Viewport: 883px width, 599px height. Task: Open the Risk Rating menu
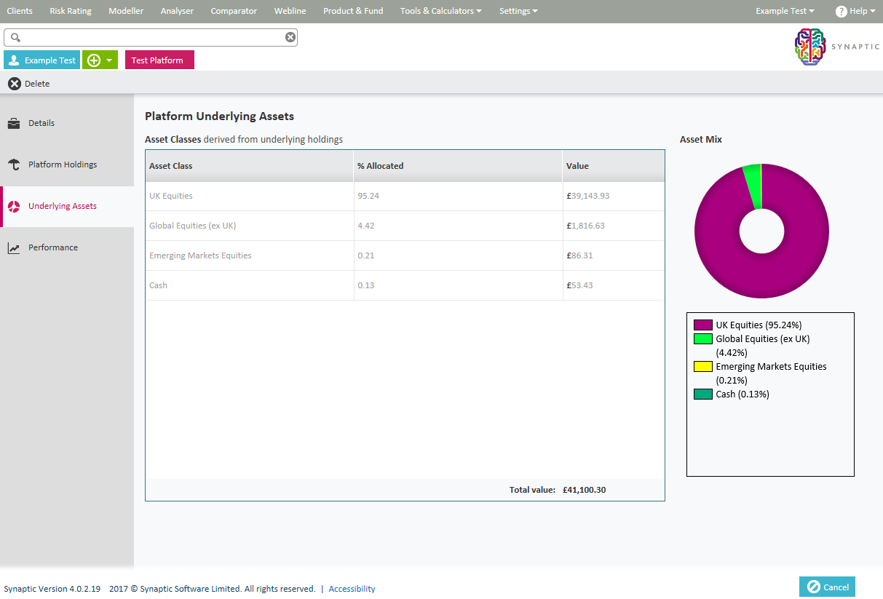tap(71, 11)
